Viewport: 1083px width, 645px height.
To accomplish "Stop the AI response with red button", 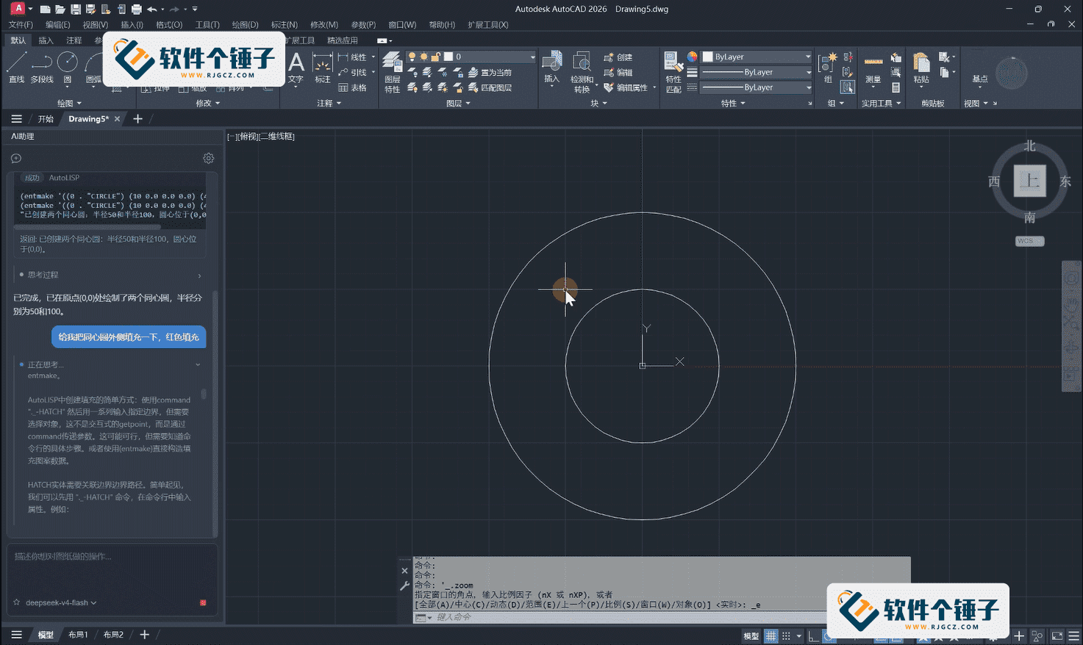I will pos(203,603).
